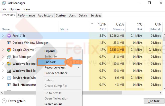
Task: Click the Google Chrome process icon
Action: [x=9, y=50]
